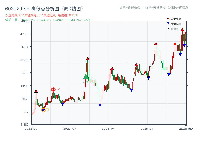
Task: Select the first red key-high marker near 2022-09
Action: pyautogui.click(x=36, y=91)
